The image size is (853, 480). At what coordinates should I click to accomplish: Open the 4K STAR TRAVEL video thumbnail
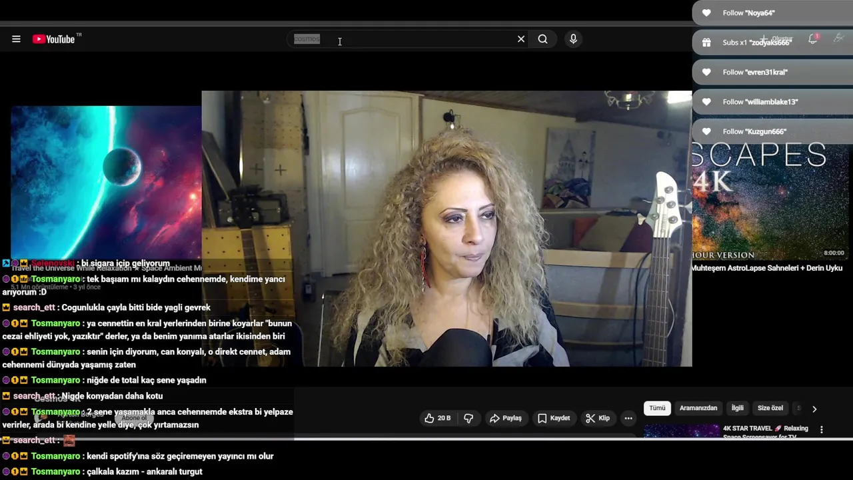(x=682, y=431)
